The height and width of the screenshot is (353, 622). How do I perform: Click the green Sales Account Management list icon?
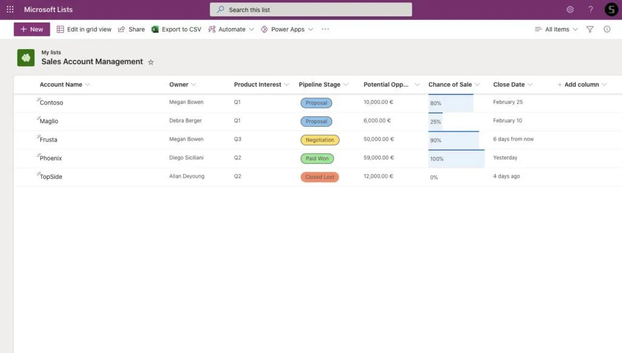(26, 58)
